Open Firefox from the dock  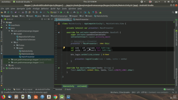[x=3, y=97]
